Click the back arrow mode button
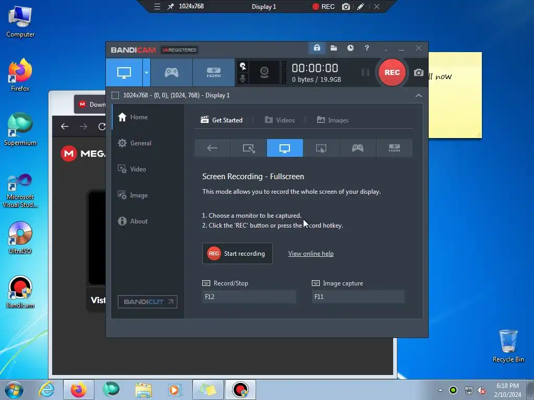The width and height of the screenshot is (534, 400). [x=212, y=148]
